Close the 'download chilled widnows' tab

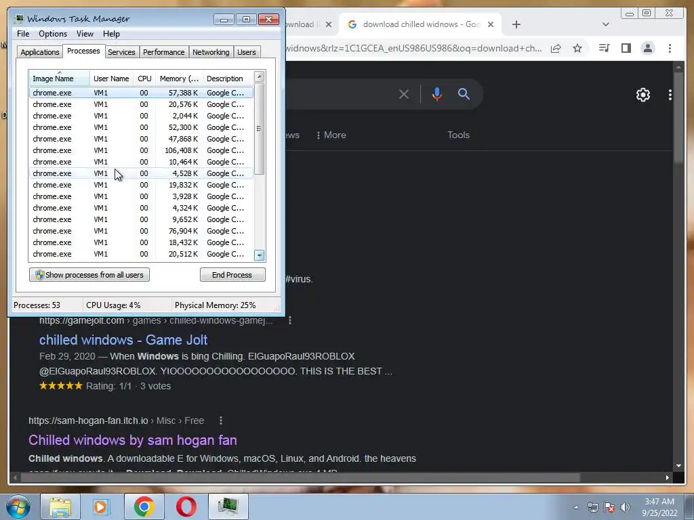(491, 24)
